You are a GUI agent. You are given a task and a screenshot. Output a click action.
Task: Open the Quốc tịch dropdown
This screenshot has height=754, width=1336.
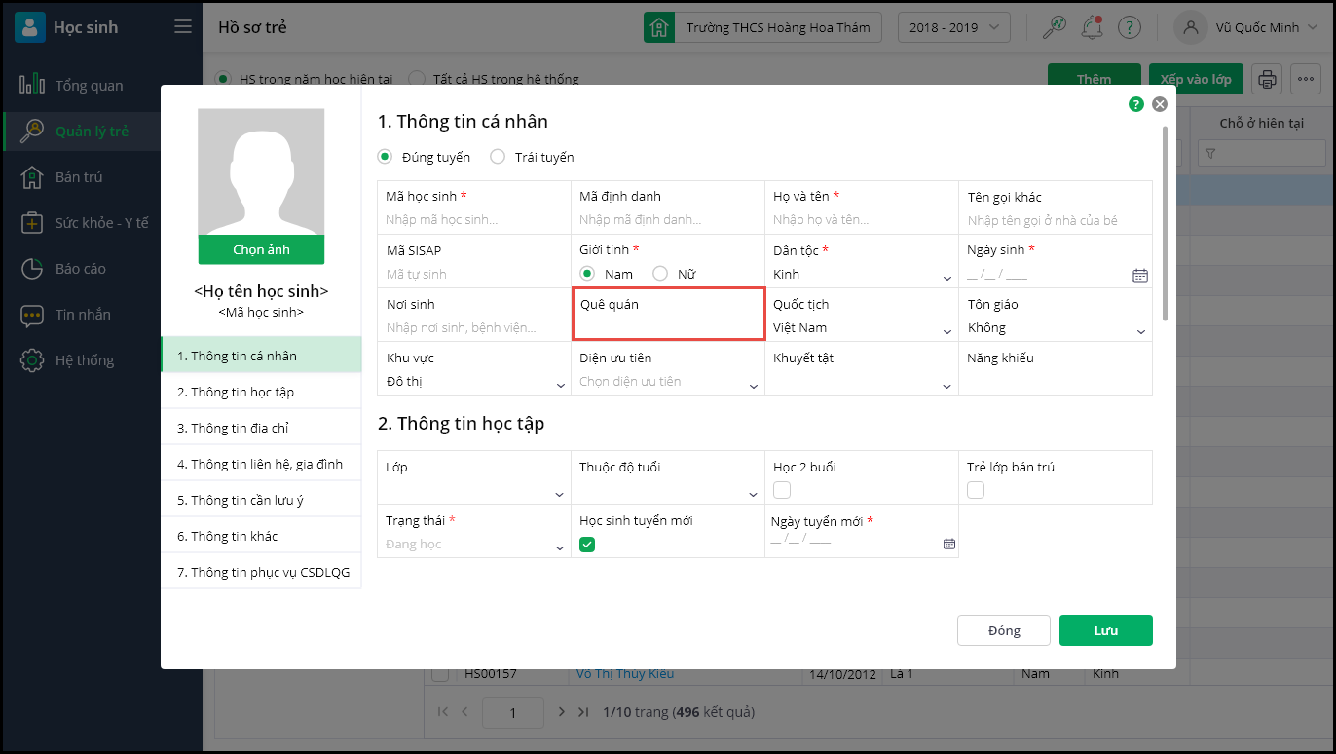click(947, 331)
